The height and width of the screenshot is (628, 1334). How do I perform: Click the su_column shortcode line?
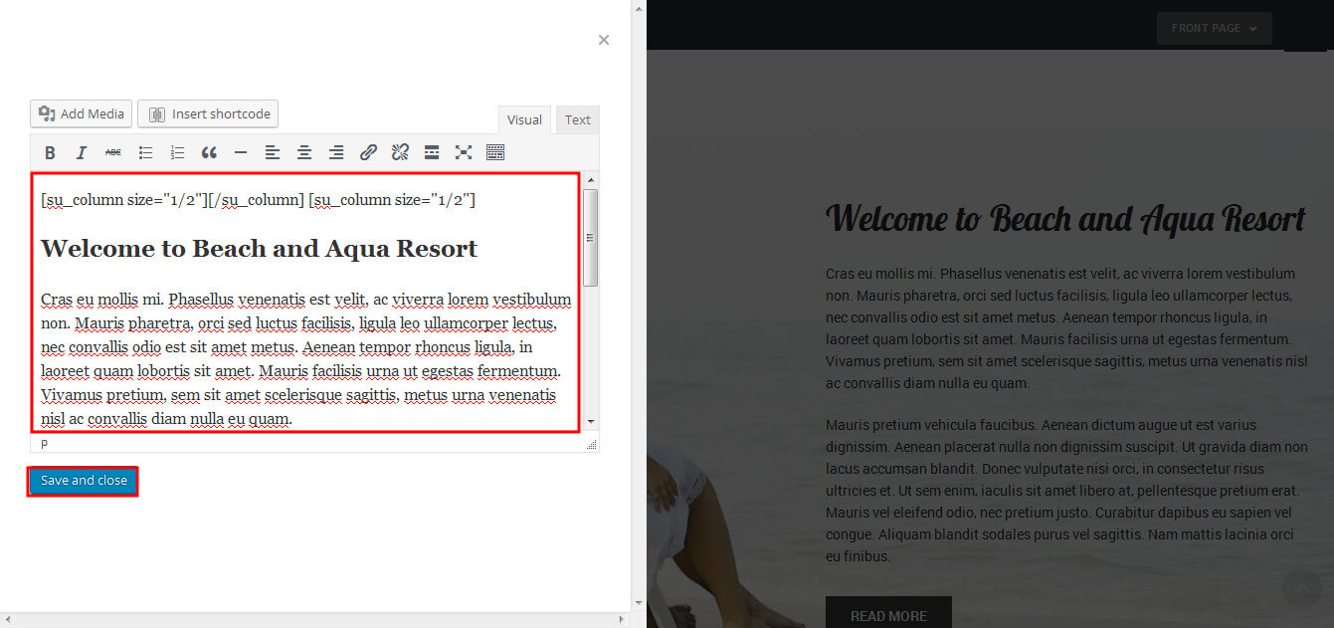[x=259, y=200]
